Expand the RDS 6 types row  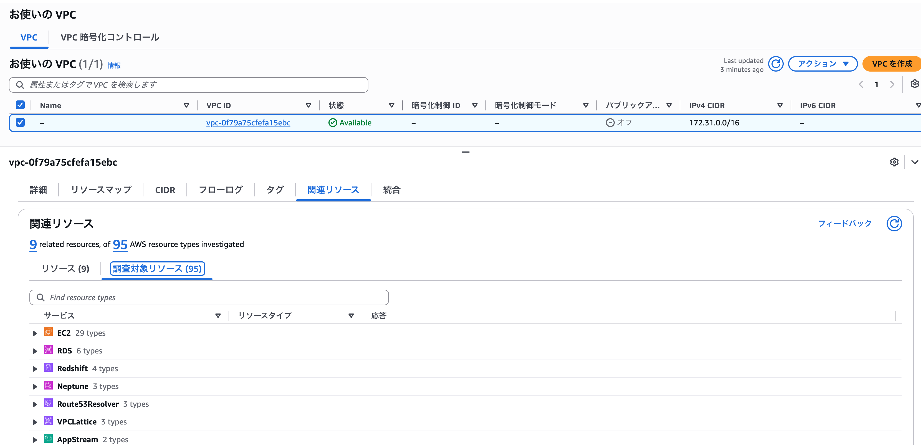pos(35,351)
